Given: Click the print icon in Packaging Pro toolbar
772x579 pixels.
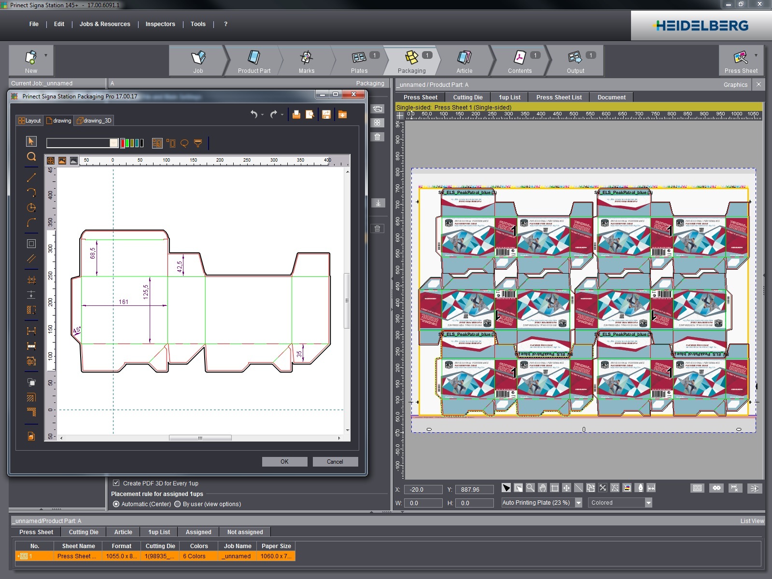Looking at the screenshot, I should 296,114.
